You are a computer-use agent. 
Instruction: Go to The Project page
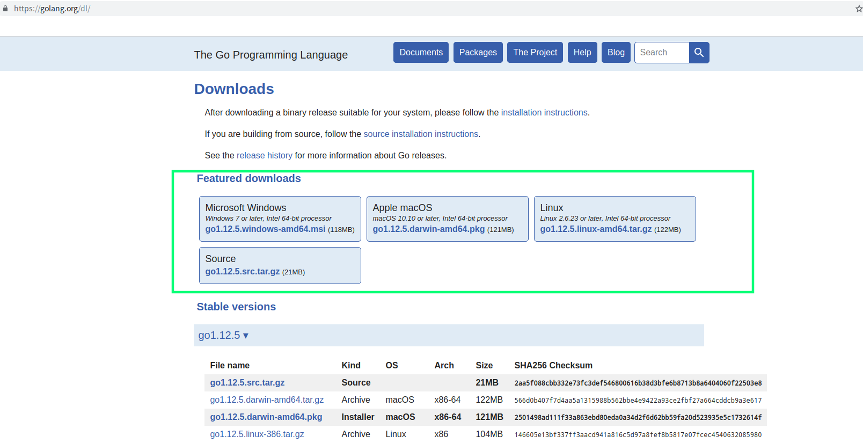tap(535, 53)
